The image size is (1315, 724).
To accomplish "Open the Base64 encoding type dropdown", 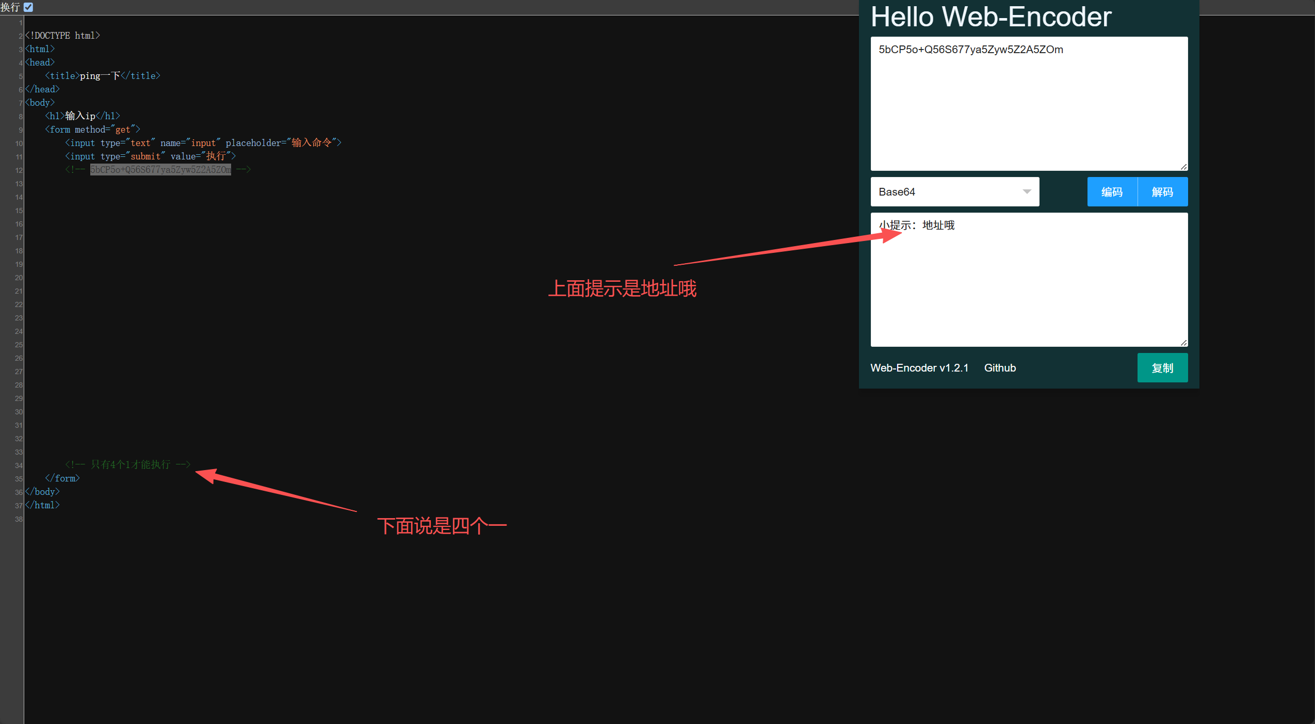I will (954, 192).
